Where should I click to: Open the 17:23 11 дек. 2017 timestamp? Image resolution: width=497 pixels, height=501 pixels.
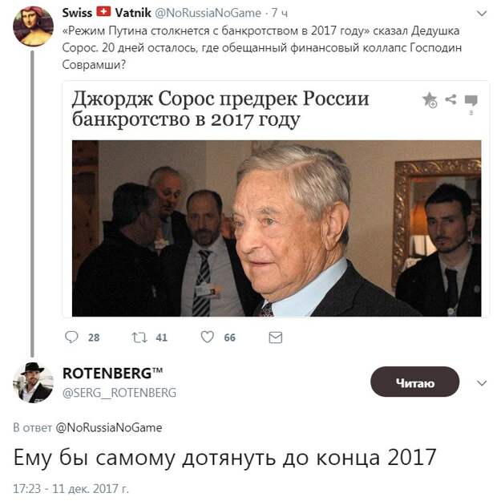coord(71,488)
